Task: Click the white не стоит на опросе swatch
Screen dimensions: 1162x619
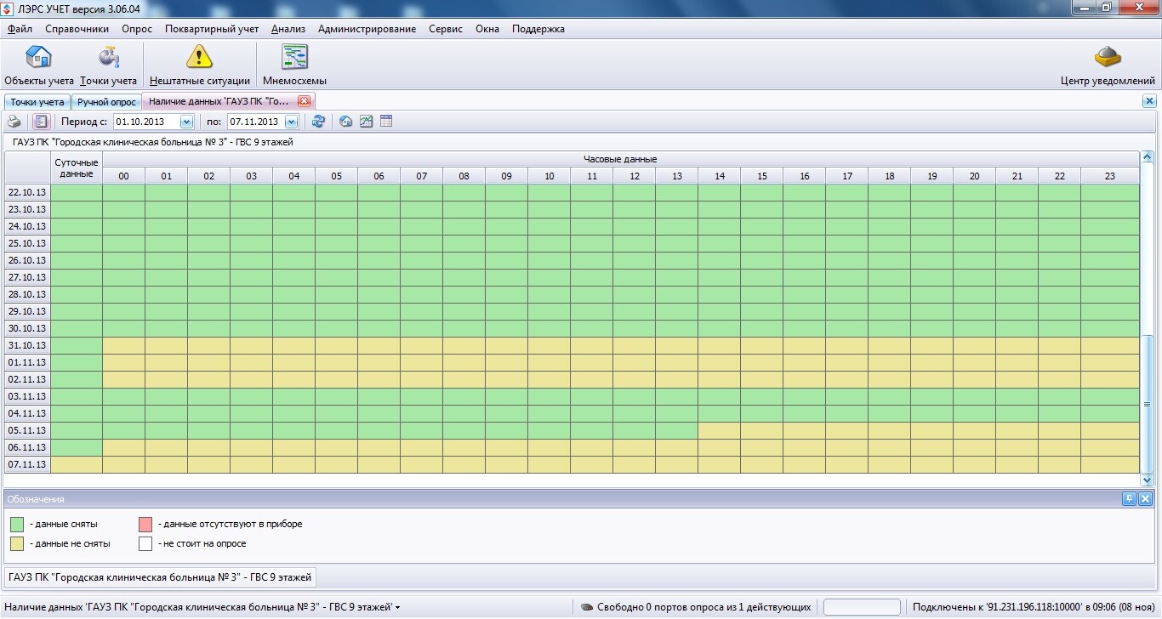Action: point(145,543)
